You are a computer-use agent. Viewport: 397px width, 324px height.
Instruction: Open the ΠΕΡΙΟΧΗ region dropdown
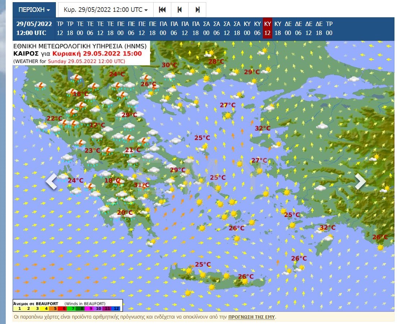pos(34,10)
